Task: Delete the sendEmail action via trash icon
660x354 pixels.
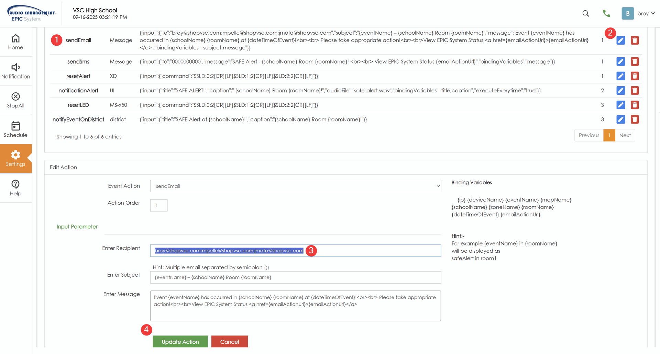Action: tap(635, 41)
